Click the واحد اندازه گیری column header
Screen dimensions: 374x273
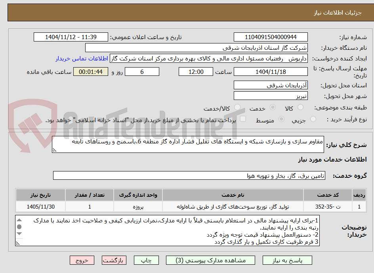(x=138, y=195)
